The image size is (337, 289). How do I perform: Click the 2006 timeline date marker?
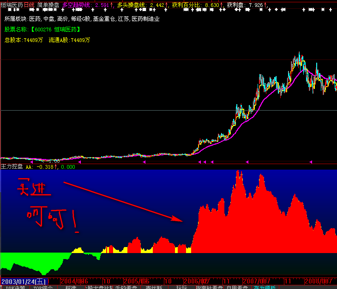pyautogui.click(x=197, y=281)
